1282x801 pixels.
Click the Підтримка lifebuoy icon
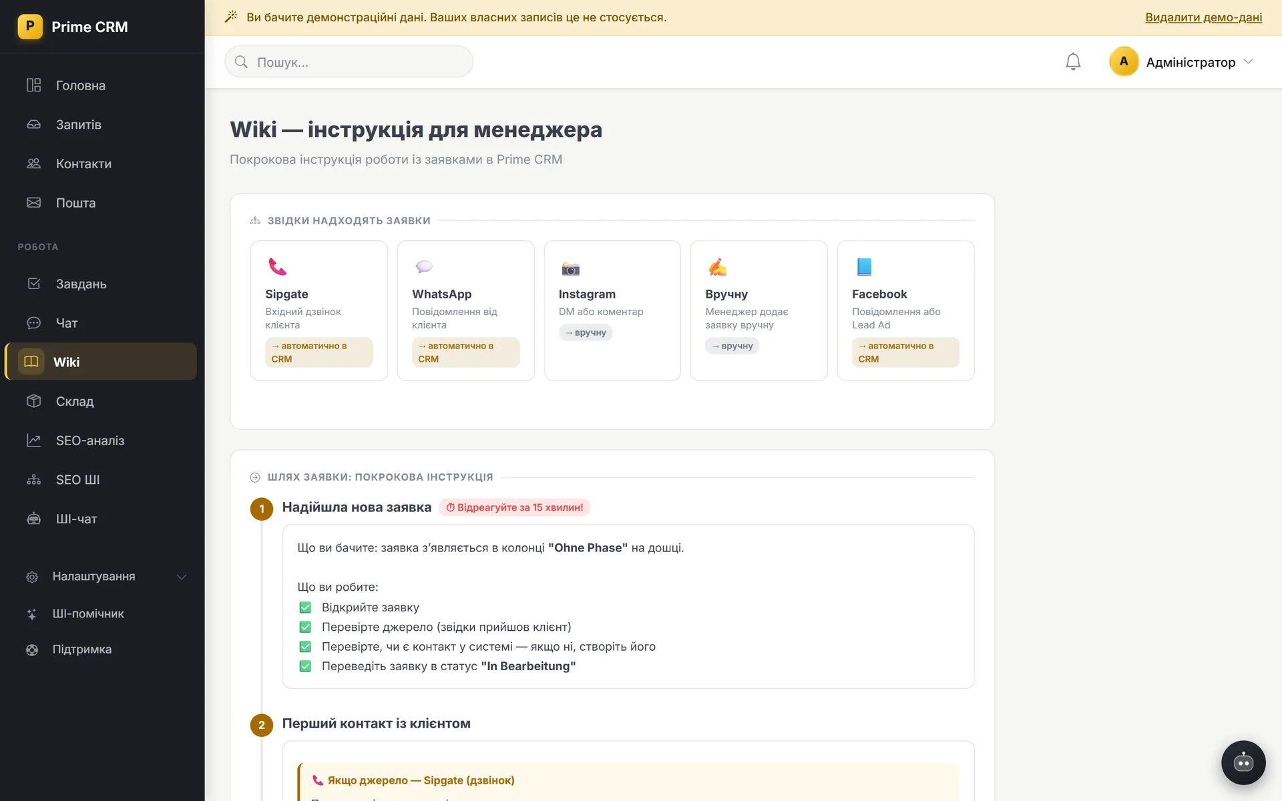(x=32, y=649)
